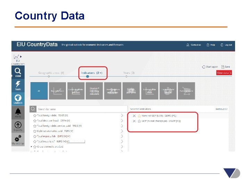The height and width of the screenshot is (188, 250).
Task: Add Total imports cif via its chevron
Action: click(x=122, y=141)
